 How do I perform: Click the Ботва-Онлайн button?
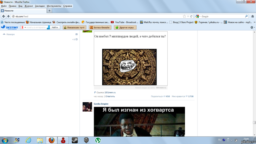(100, 28)
